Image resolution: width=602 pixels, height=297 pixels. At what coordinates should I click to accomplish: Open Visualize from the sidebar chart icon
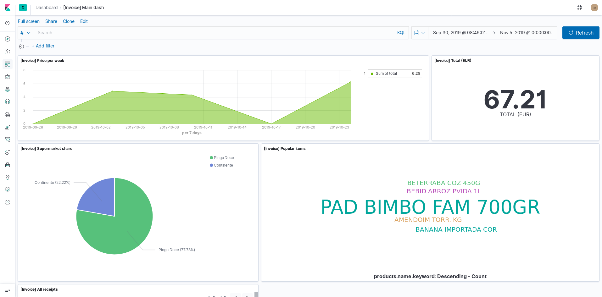(x=8, y=52)
